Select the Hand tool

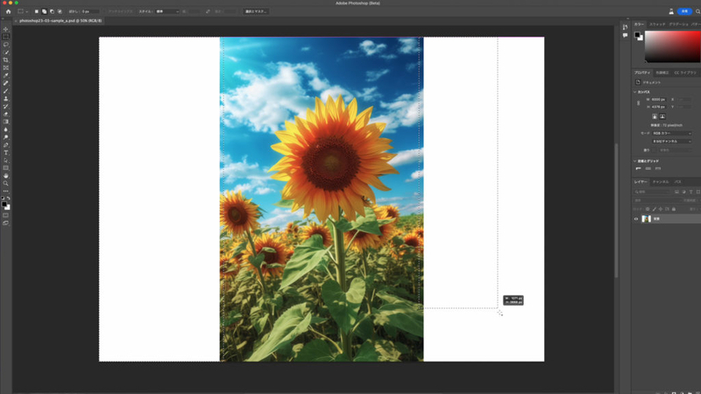tap(6, 176)
